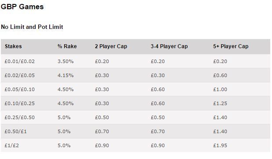Click the £0.10/£0.25 stakes cell
Viewport: 272px width, 159px height.
pos(20,103)
